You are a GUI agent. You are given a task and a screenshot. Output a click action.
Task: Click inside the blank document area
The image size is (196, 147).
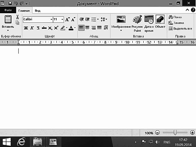click(98, 87)
